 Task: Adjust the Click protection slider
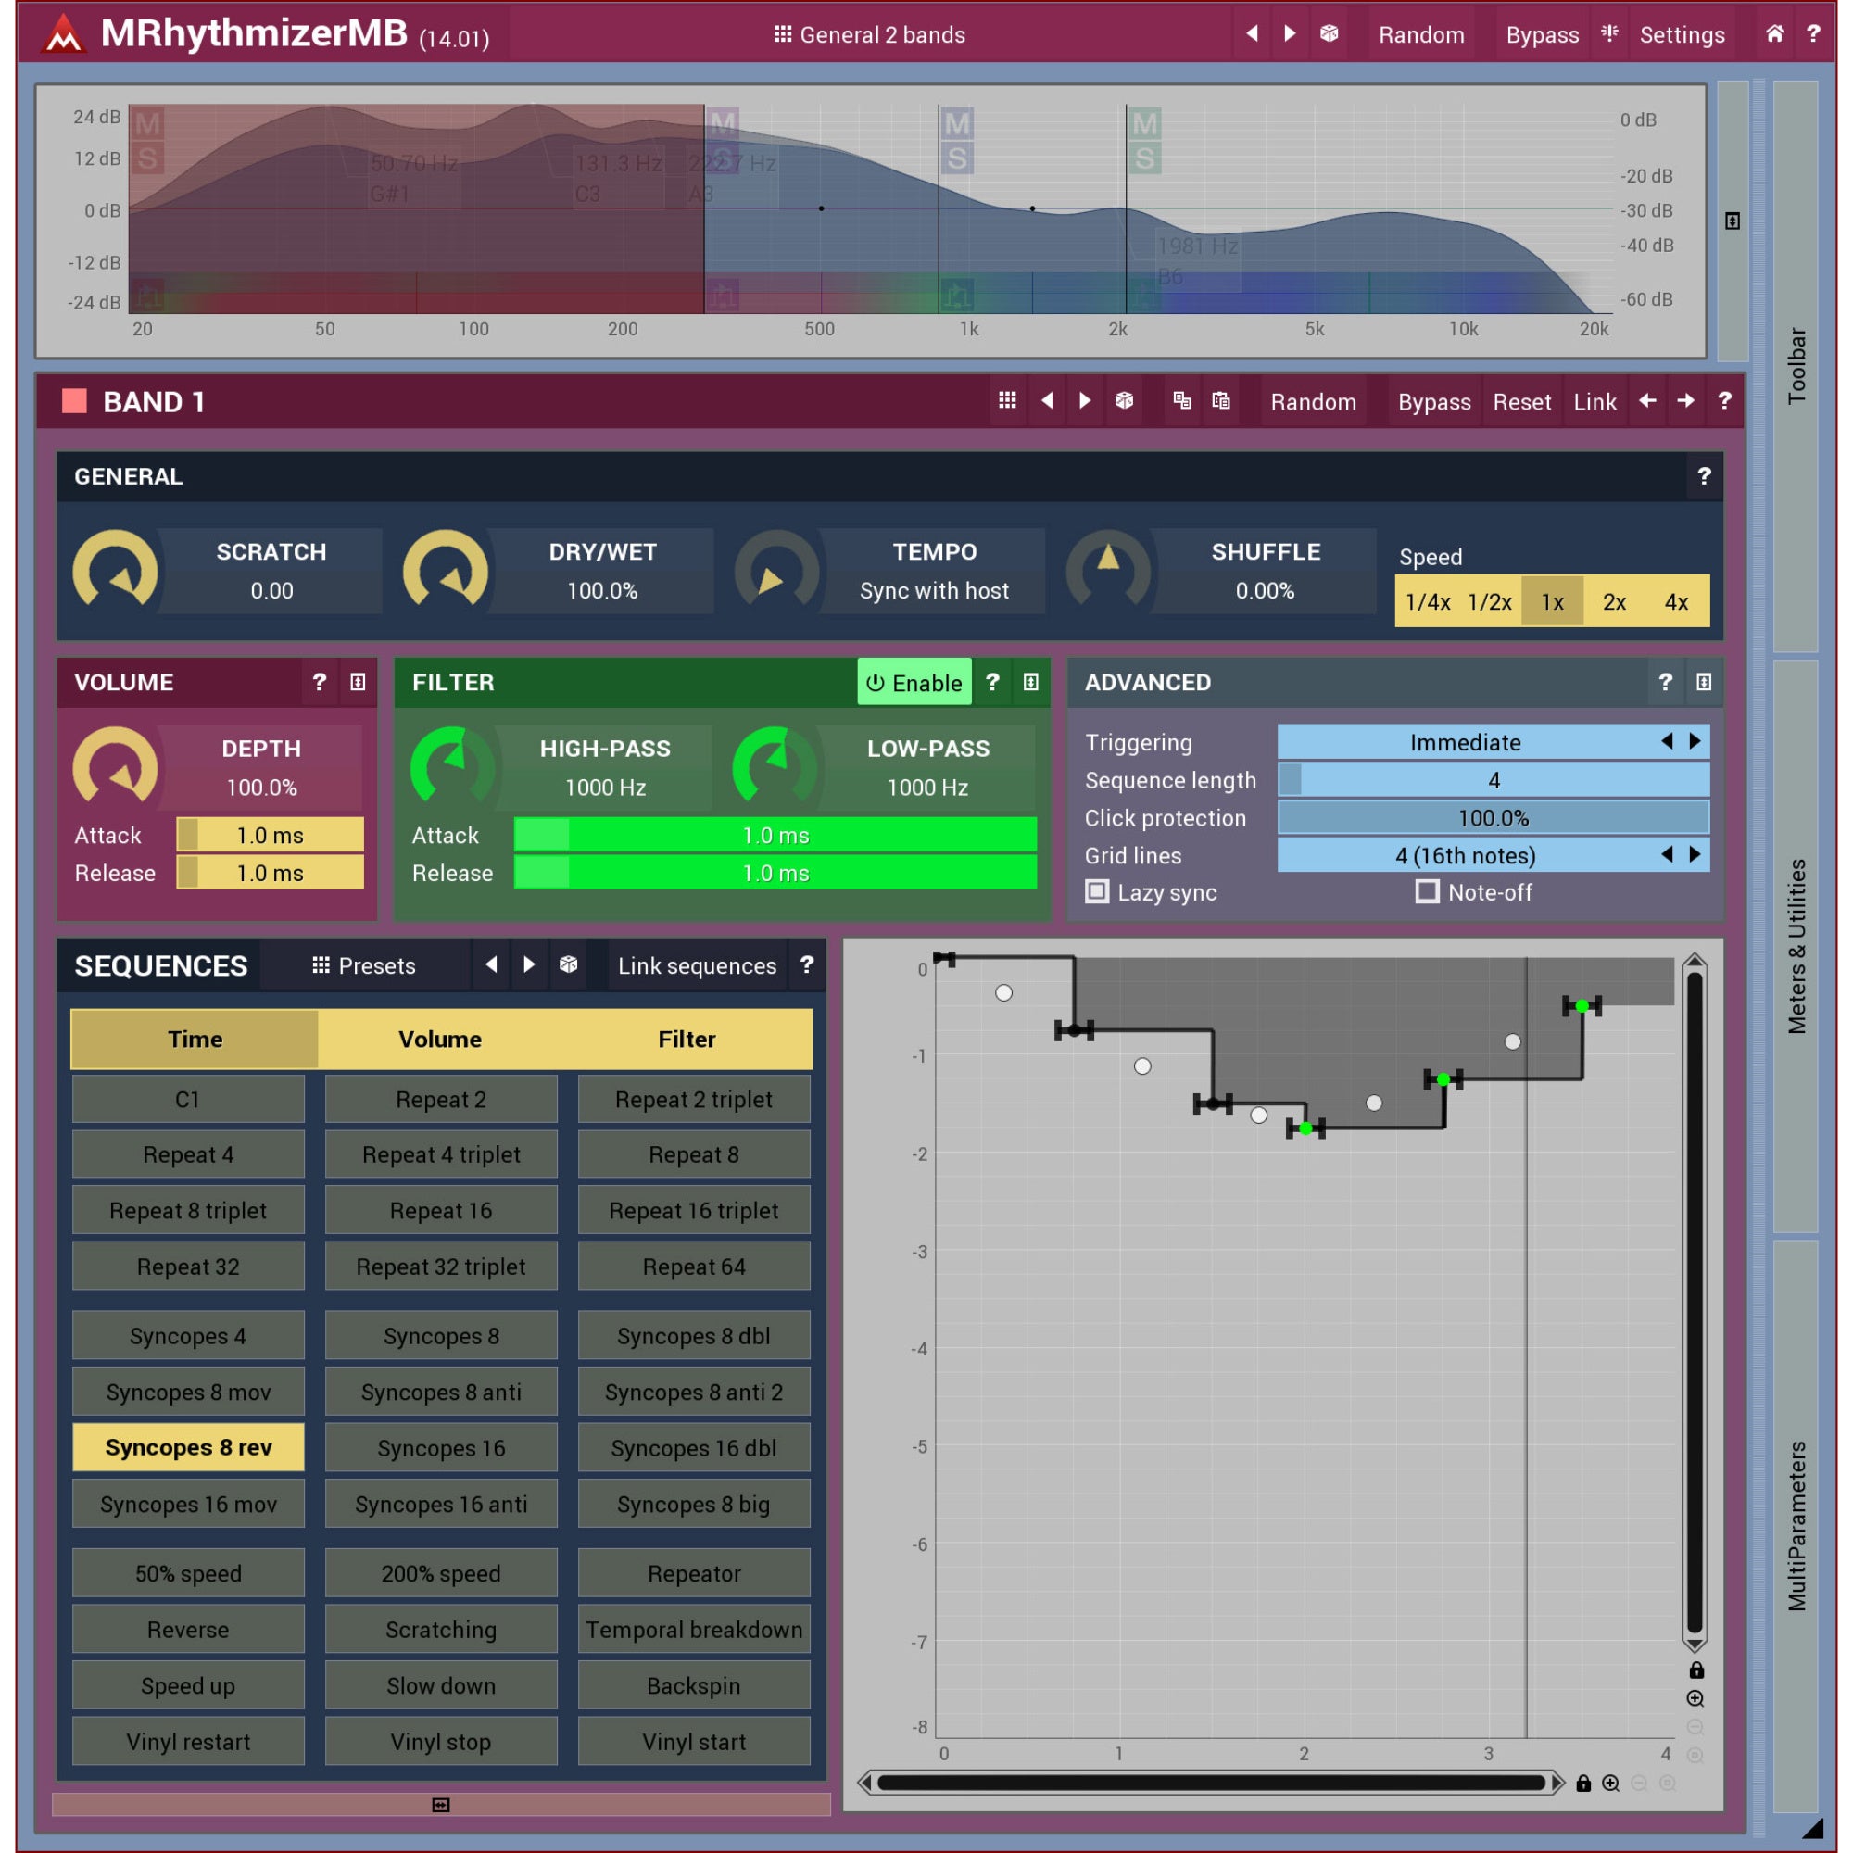1494,818
